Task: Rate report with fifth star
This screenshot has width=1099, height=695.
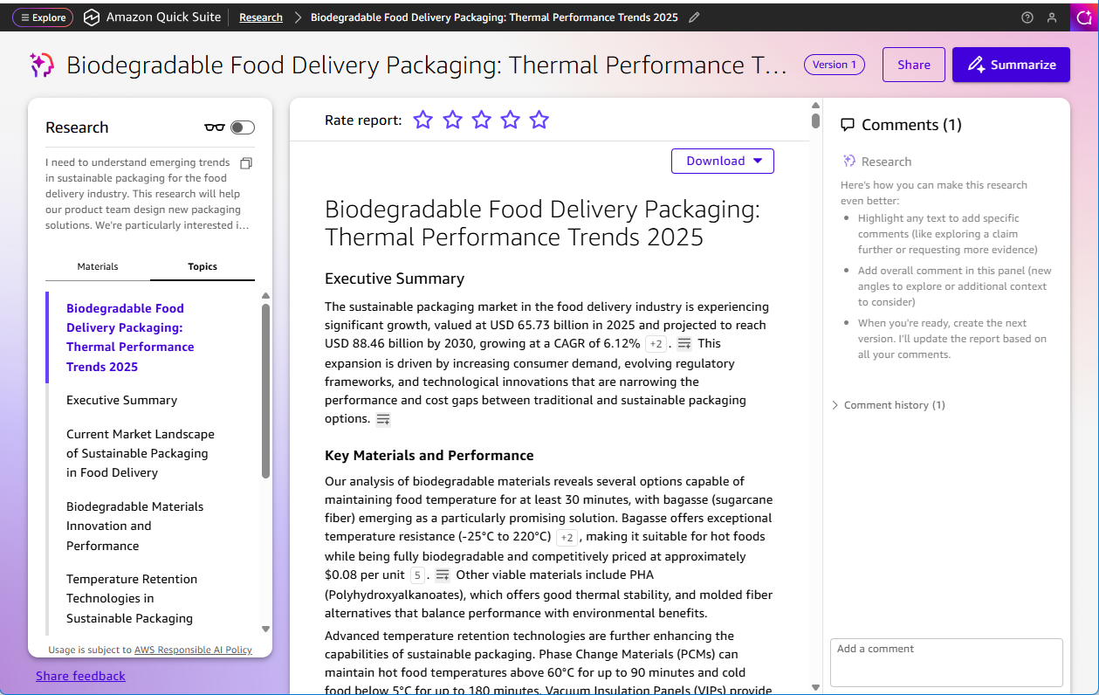Action: coord(539,120)
